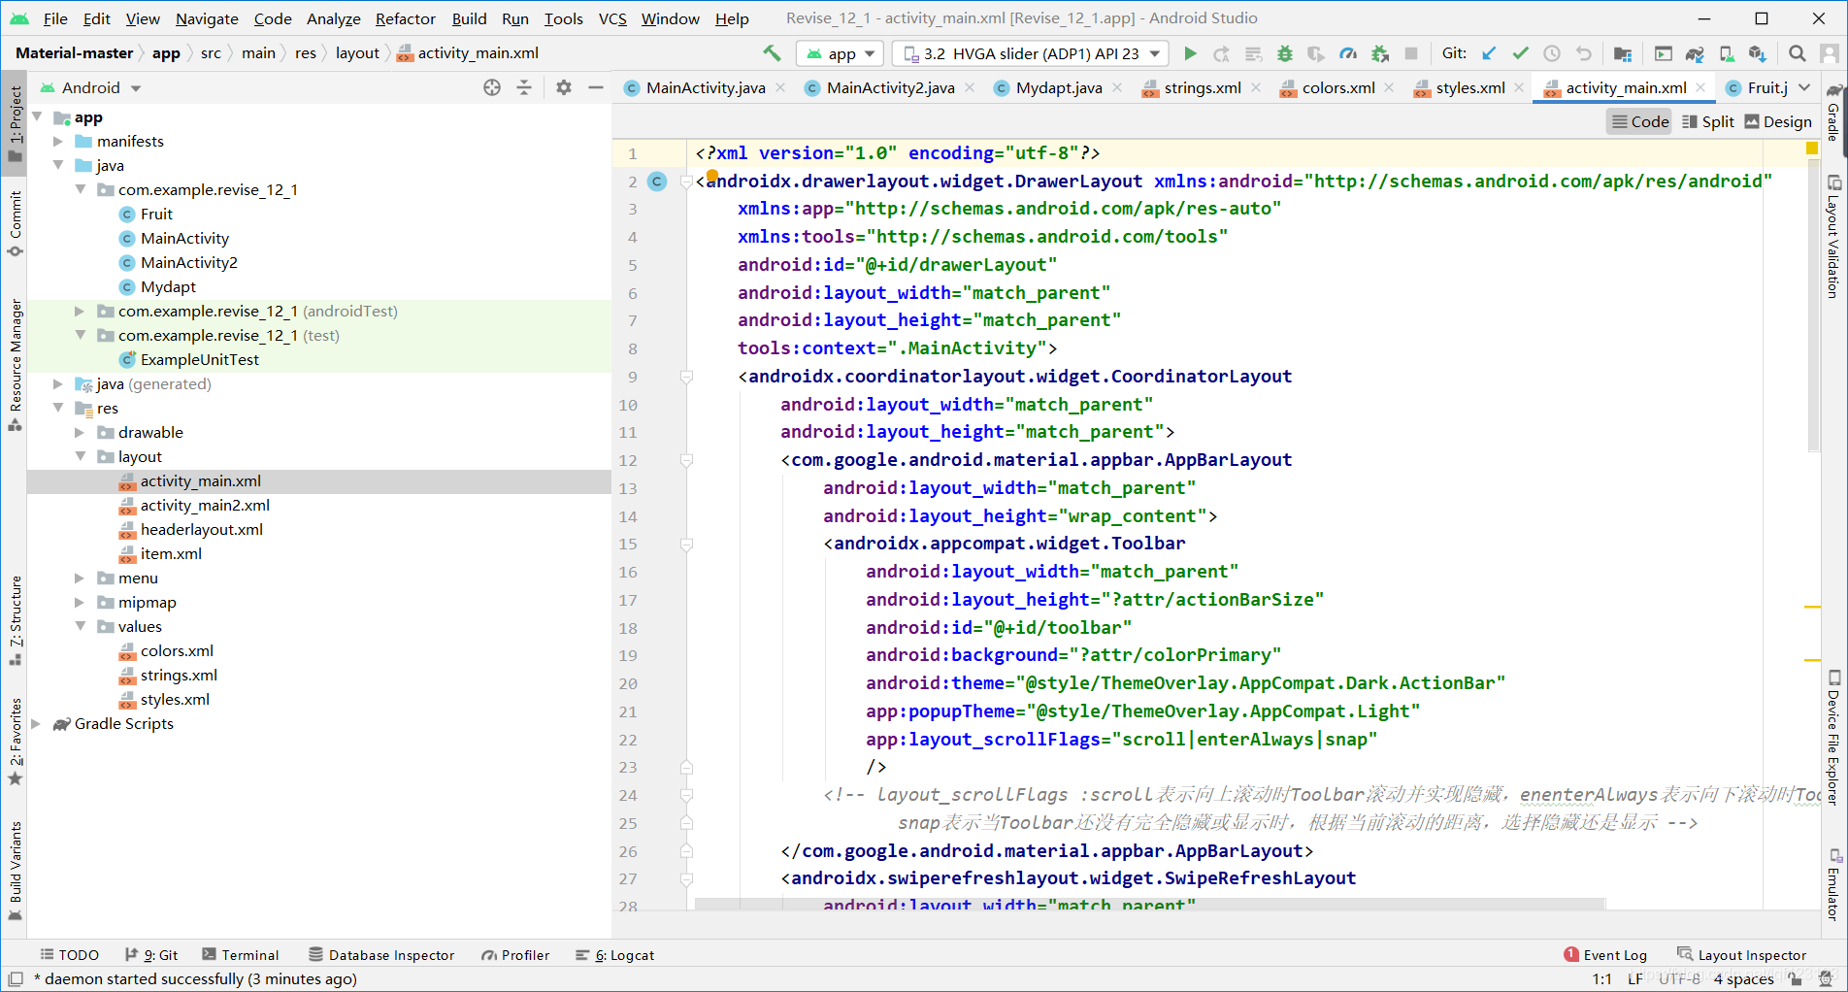Image resolution: width=1848 pixels, height=992 pixels.
Task: Click the editor horizontal scrollbar
Action: pos(1150,904)
